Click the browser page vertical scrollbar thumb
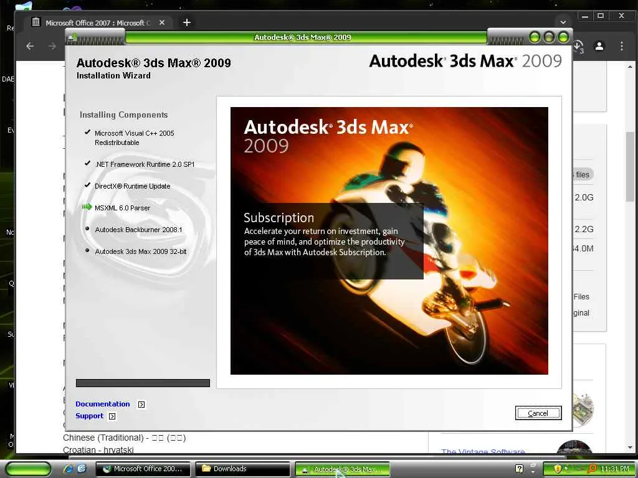 pyautogui.click(x=630, y=167)
